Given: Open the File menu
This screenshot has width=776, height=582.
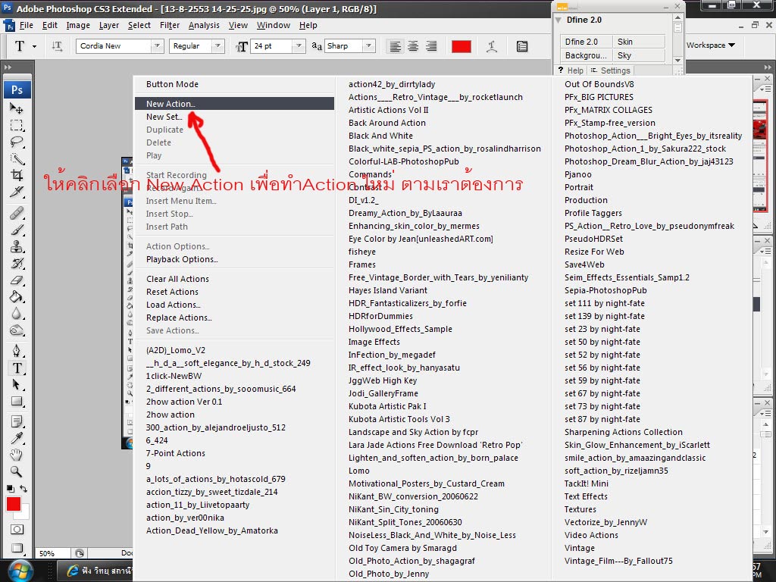Looking at the screenshot, I should pos(27,25).
